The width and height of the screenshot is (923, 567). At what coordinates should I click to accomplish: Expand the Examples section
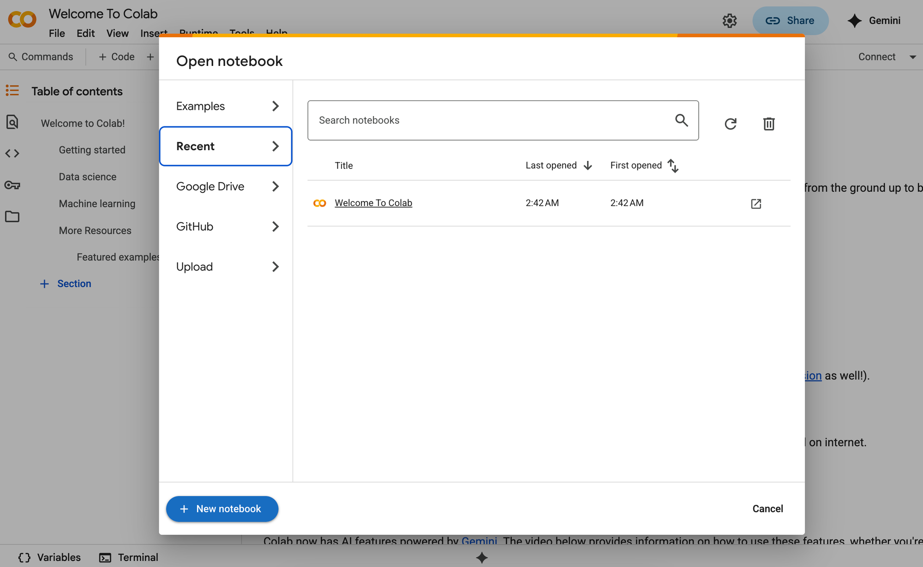pyautogui.click(x=226, y=106)
